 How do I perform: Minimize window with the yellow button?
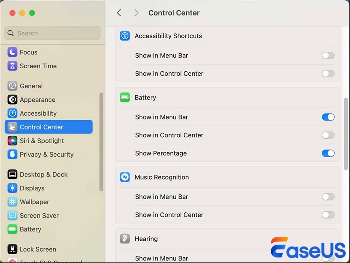pos(22,13)
